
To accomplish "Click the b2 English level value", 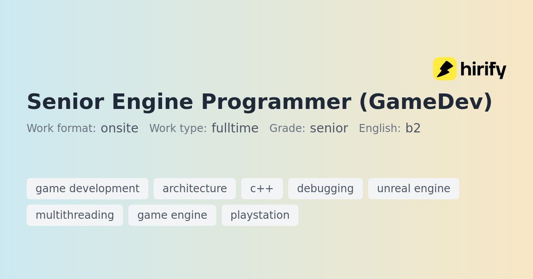I will click(x=413, y=128).
